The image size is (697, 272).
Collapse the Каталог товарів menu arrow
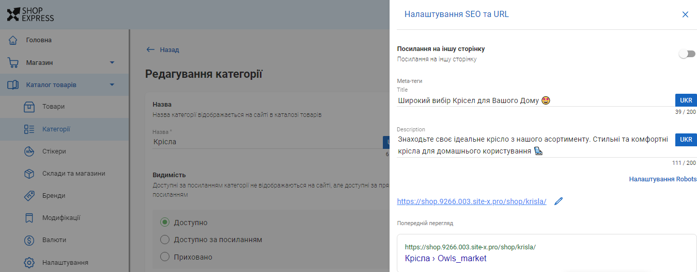point(112,85)
